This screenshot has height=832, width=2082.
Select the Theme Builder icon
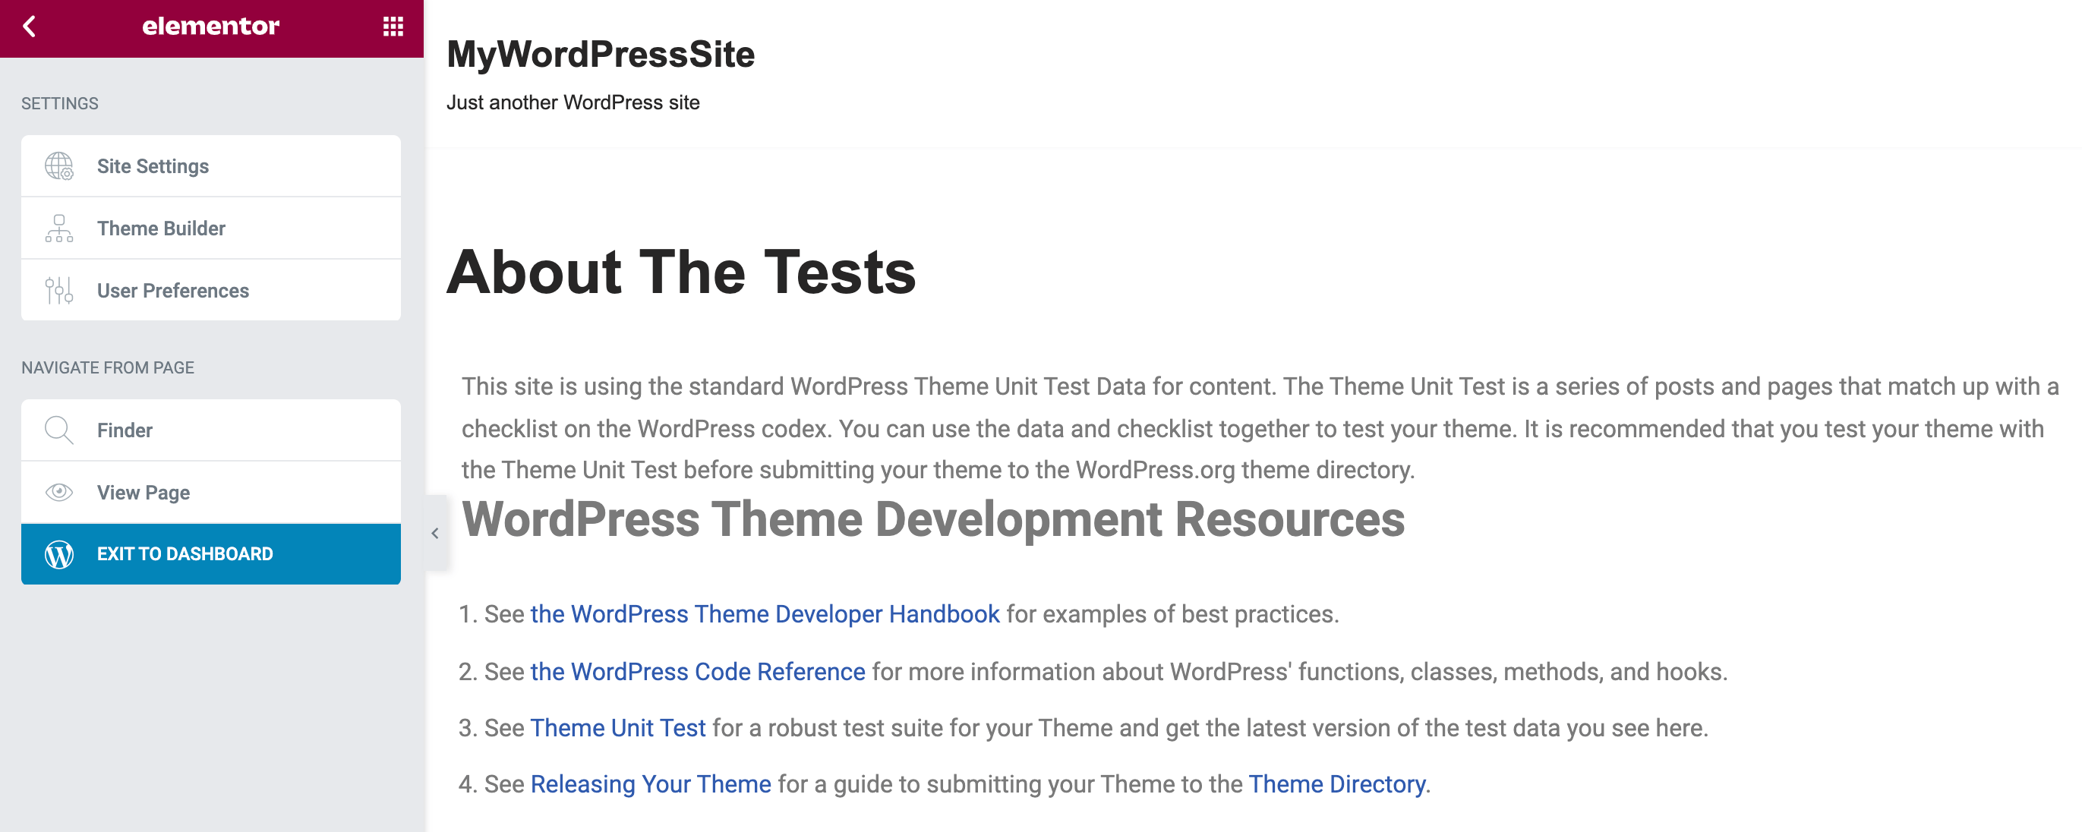(58, 228)
